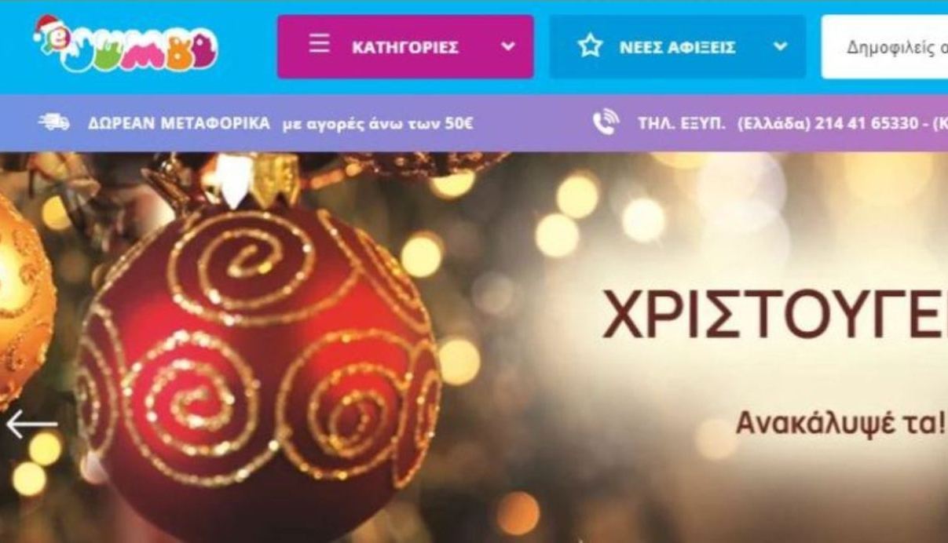Screen dimensions: 948x543
Task: Select the ΤΗΛ. ΕΞΥΠ. label
Action: [x=683, y=123]
